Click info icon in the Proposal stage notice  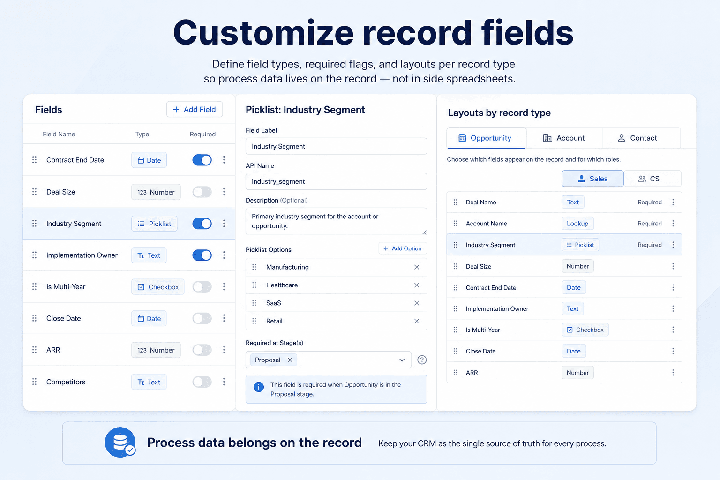point(258,387)
